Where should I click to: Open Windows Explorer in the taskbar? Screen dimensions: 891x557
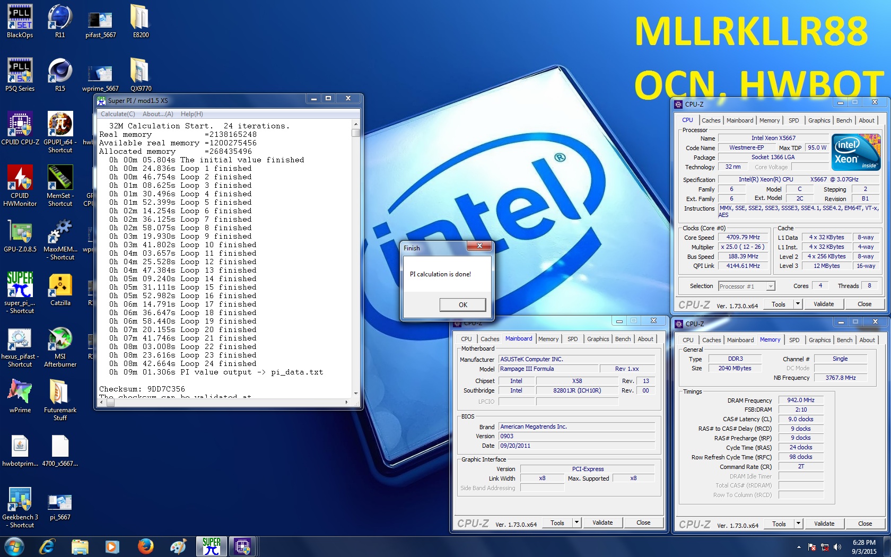[80, 546]
